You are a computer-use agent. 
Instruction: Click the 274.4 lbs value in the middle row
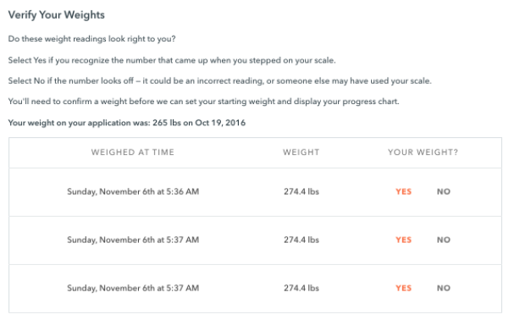click(x=301, y=240)
